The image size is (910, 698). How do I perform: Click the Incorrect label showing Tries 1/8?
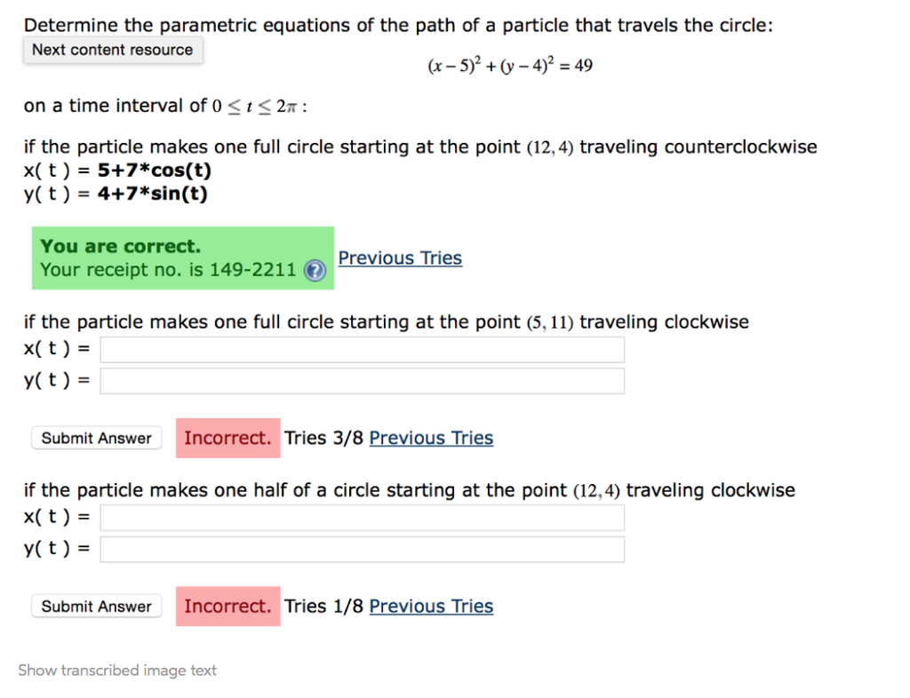coord(227,606)
